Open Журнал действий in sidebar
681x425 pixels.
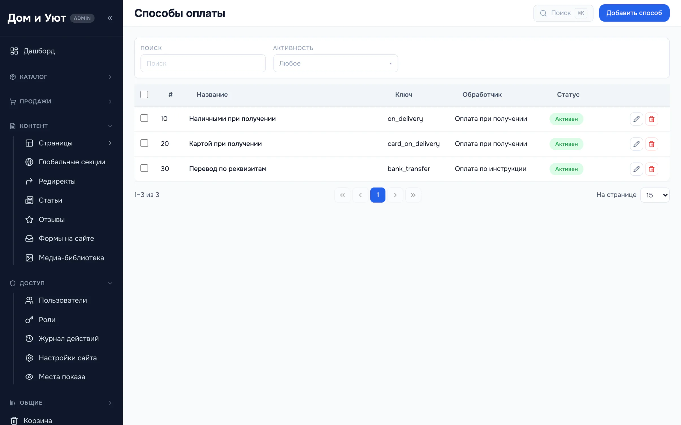69,339
